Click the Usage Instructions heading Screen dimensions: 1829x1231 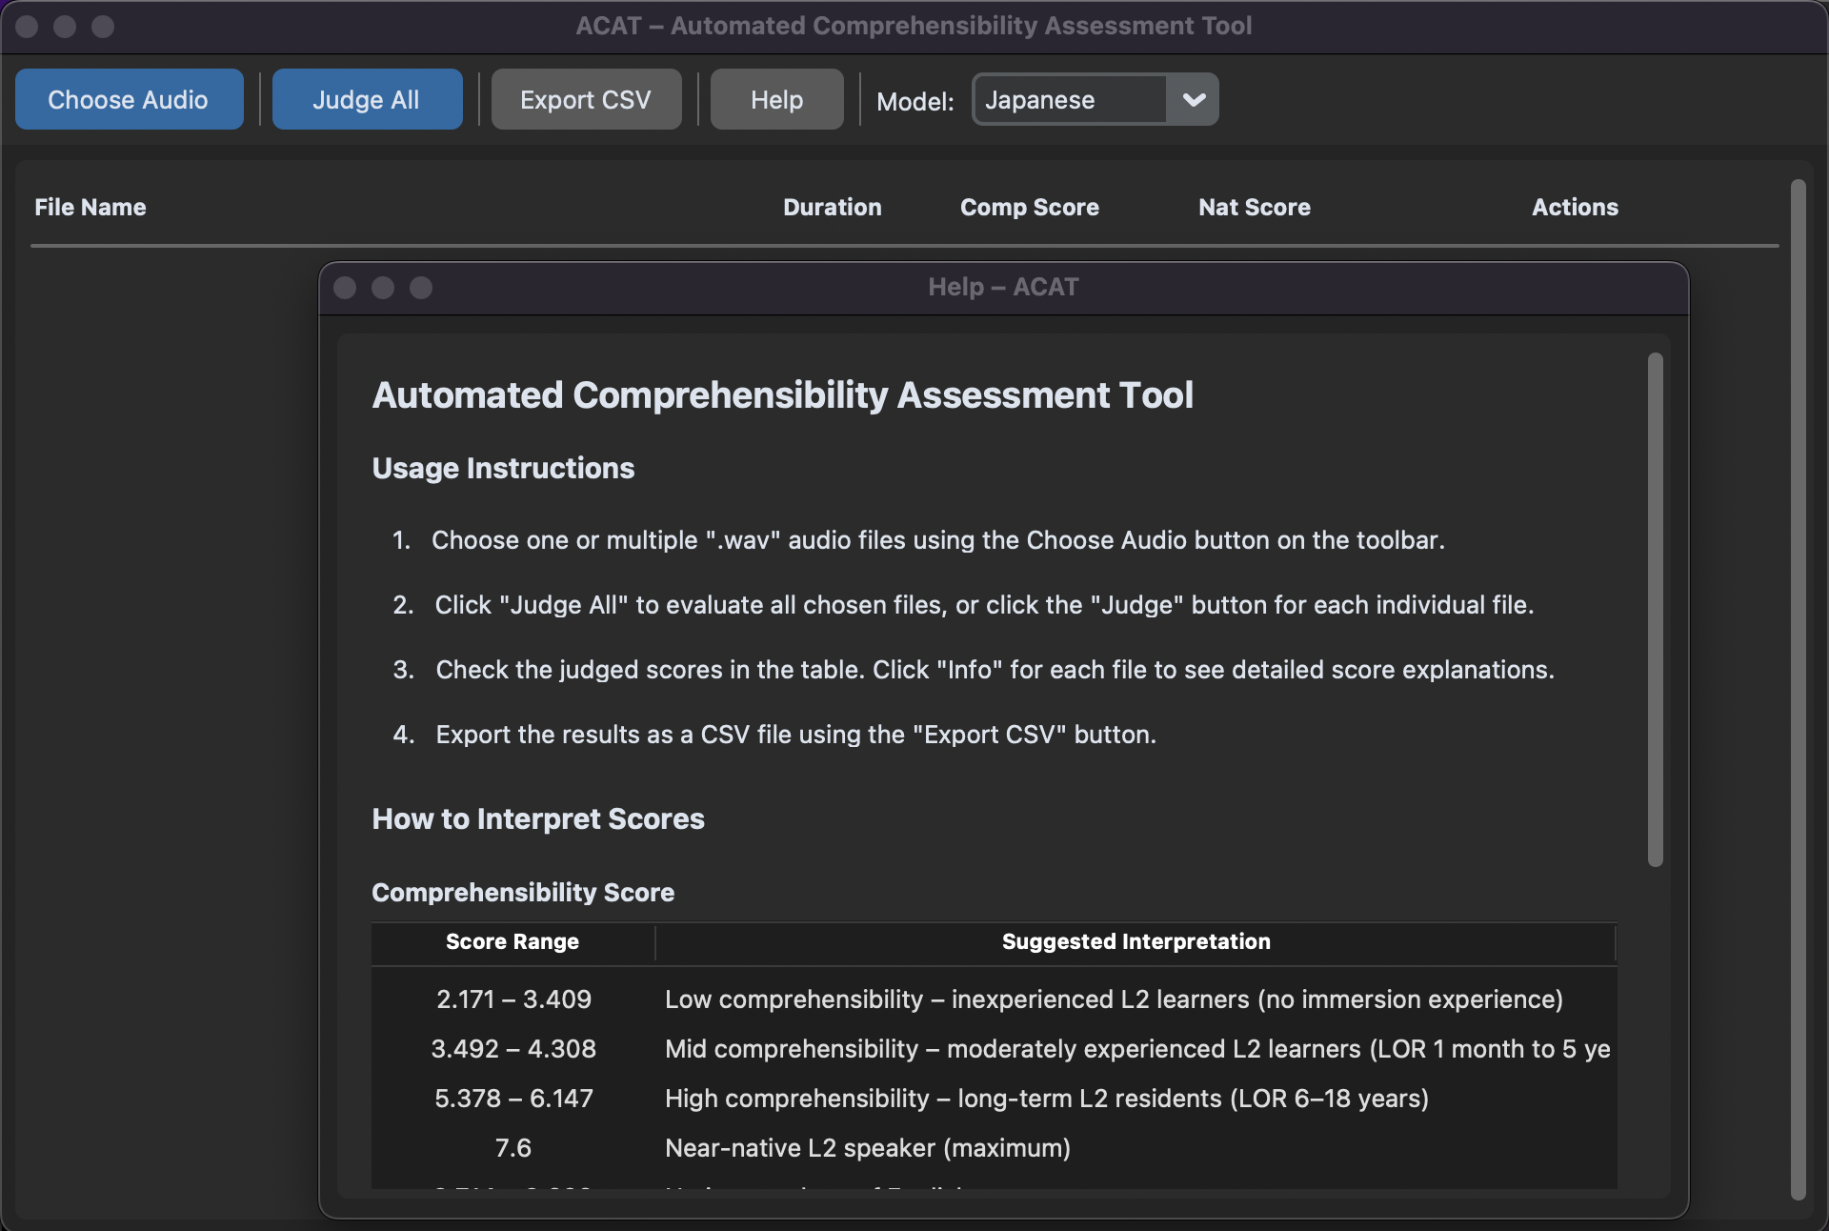[x=503, y=468]
